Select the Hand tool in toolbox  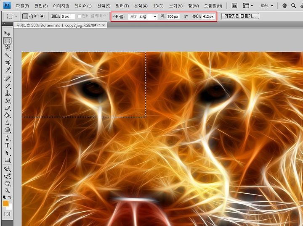pyautogui.click(x=7, y=184)
